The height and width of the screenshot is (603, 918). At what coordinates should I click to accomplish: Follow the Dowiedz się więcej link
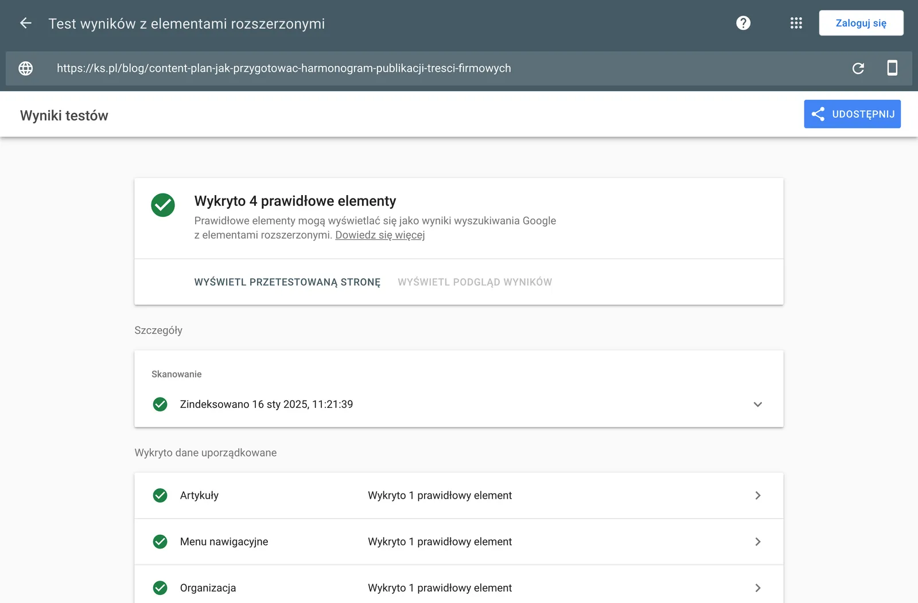(380, 235)
